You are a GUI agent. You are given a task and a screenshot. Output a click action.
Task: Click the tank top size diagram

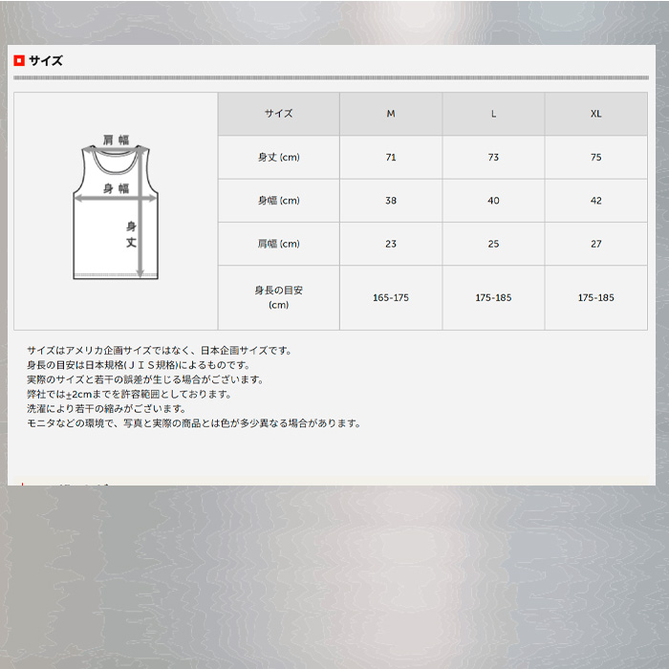point(116,207)
